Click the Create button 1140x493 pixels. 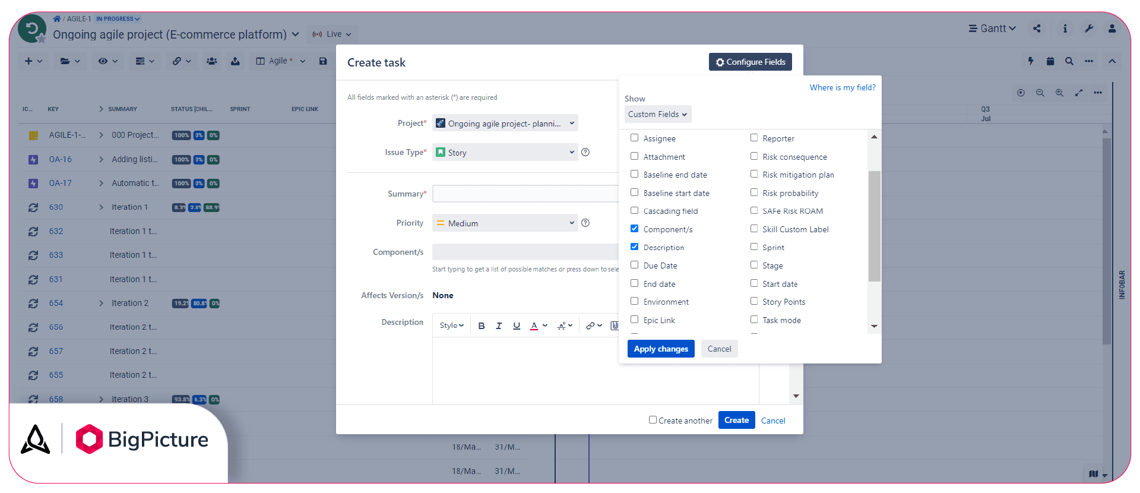click(x=736, y=420)
